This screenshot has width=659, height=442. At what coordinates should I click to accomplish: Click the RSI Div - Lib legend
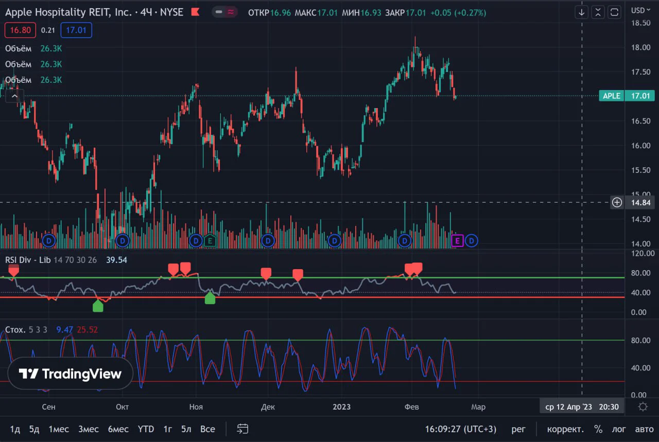[28, 260]
